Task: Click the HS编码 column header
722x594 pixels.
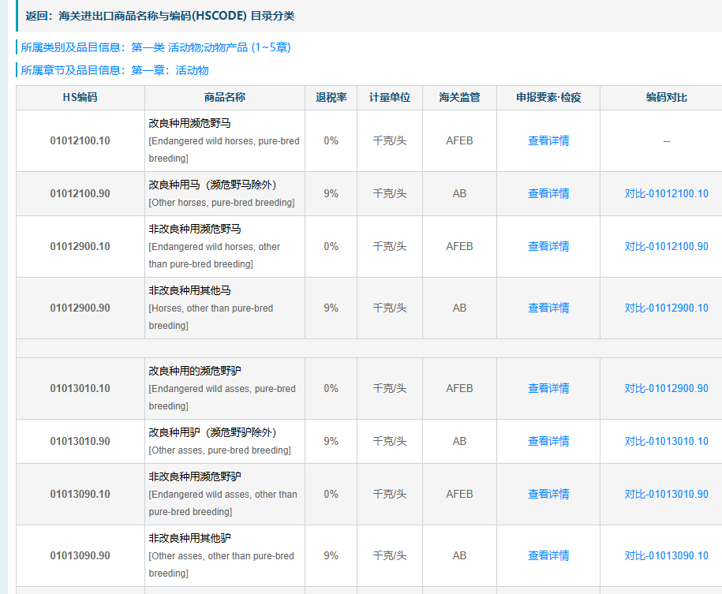Action: 80,98
